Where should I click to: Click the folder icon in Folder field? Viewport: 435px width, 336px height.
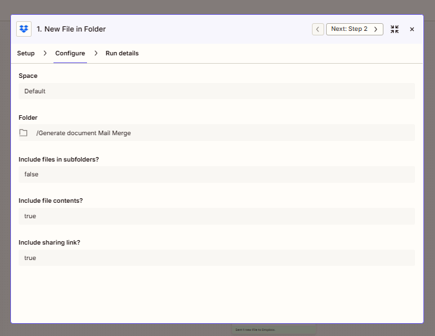click(x=24, y=133)
